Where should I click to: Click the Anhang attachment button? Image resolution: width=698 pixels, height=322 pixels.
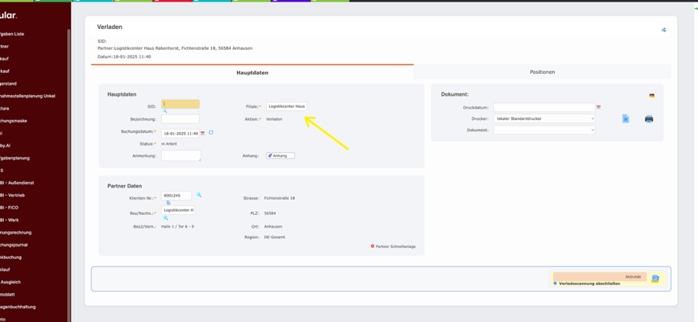[280, 155]
